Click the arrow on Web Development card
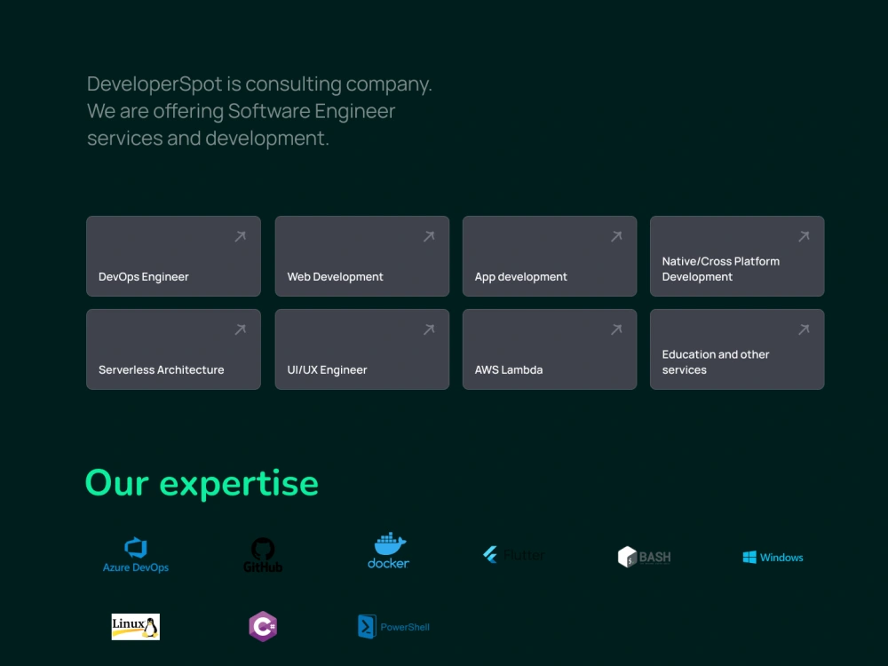This screenshot has width=888, height=666. [429, 236]
